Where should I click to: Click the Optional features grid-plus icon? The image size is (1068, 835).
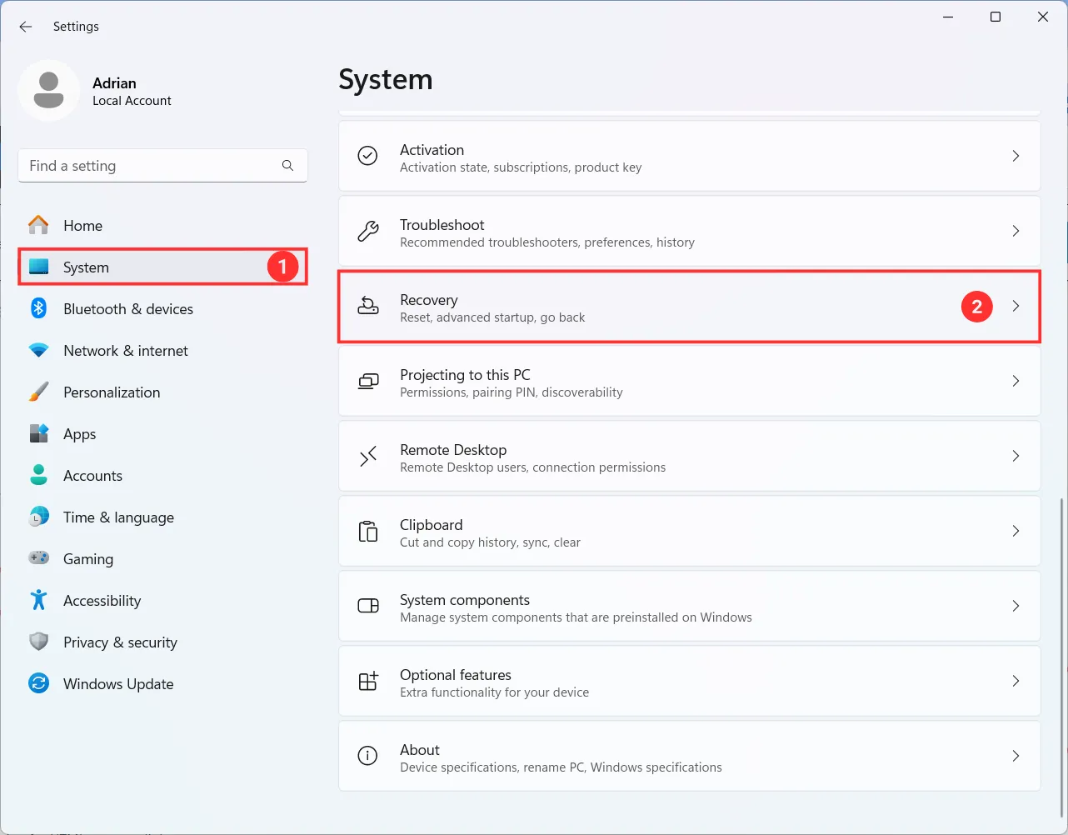point(367,681)
